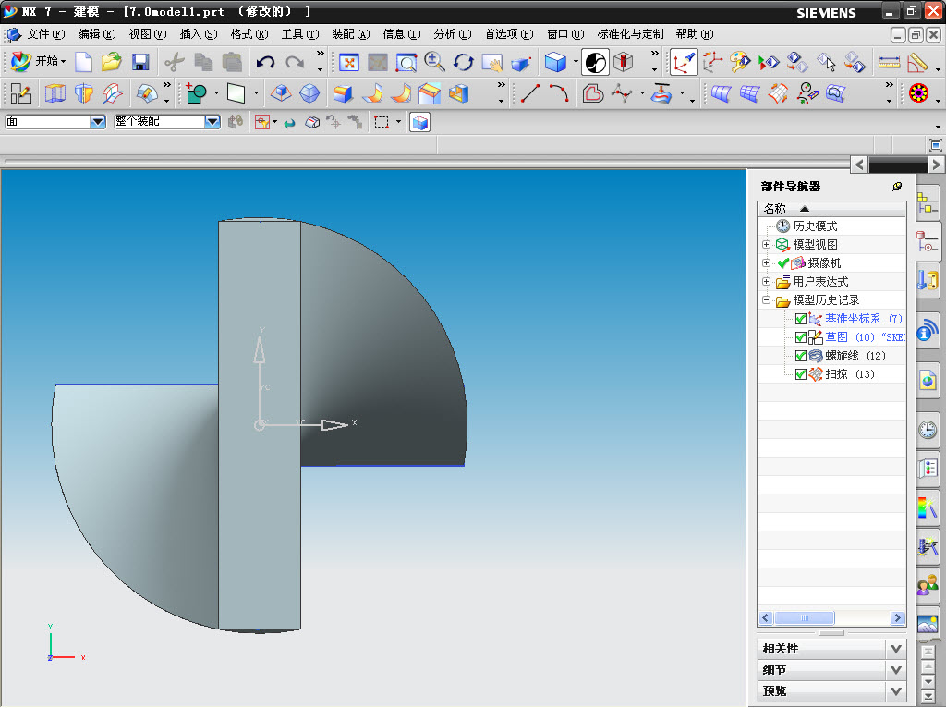The height and width of the screenshot is (708, 946).
Task: Select the shaded cube rendering style icon
Action: (555, 62)
